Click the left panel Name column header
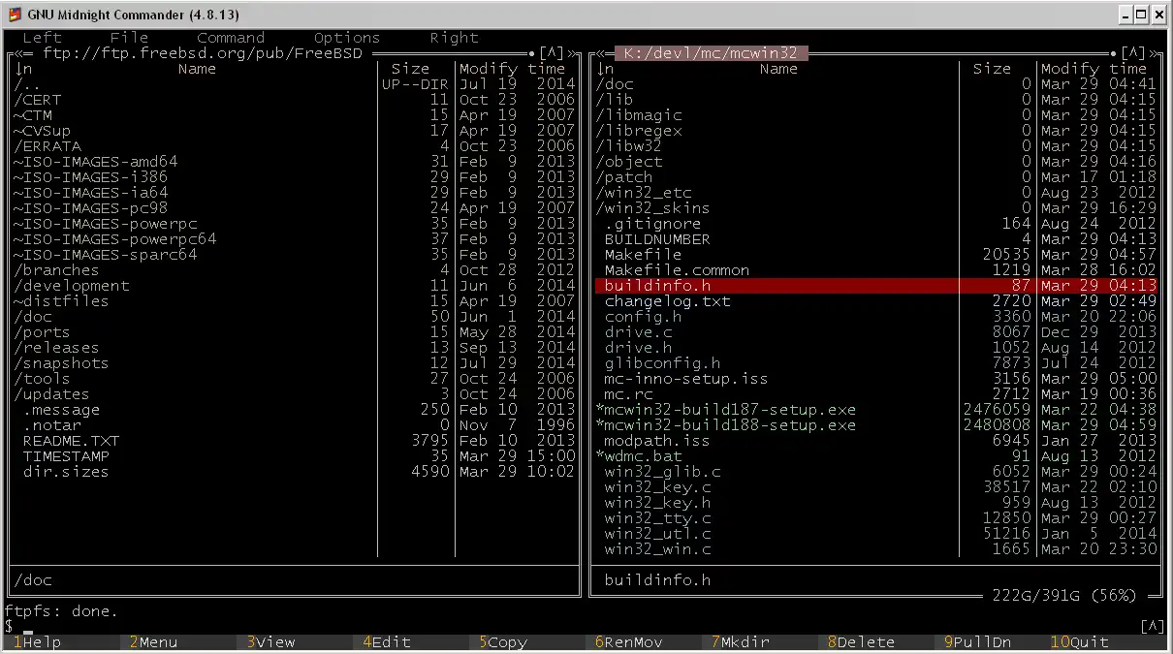Viewport: 1173px width, 654px height. coord(197,69)
